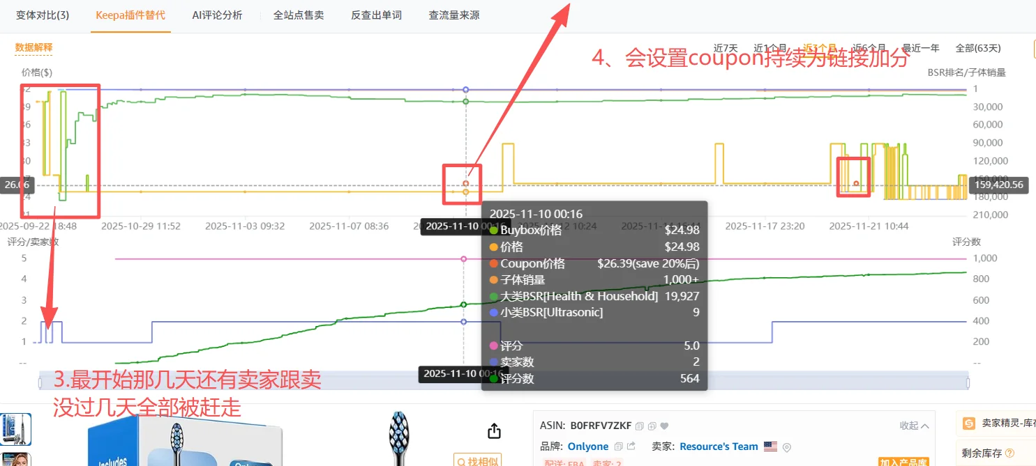Image resolution: width=1036 pixels, height=466 pixels.
Task: Click the add-to-compare icon beside the ASIN
Action: [651, 426]
